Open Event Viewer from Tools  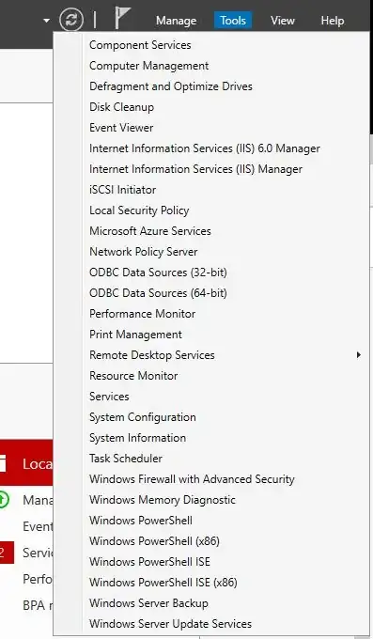(121, 128)
